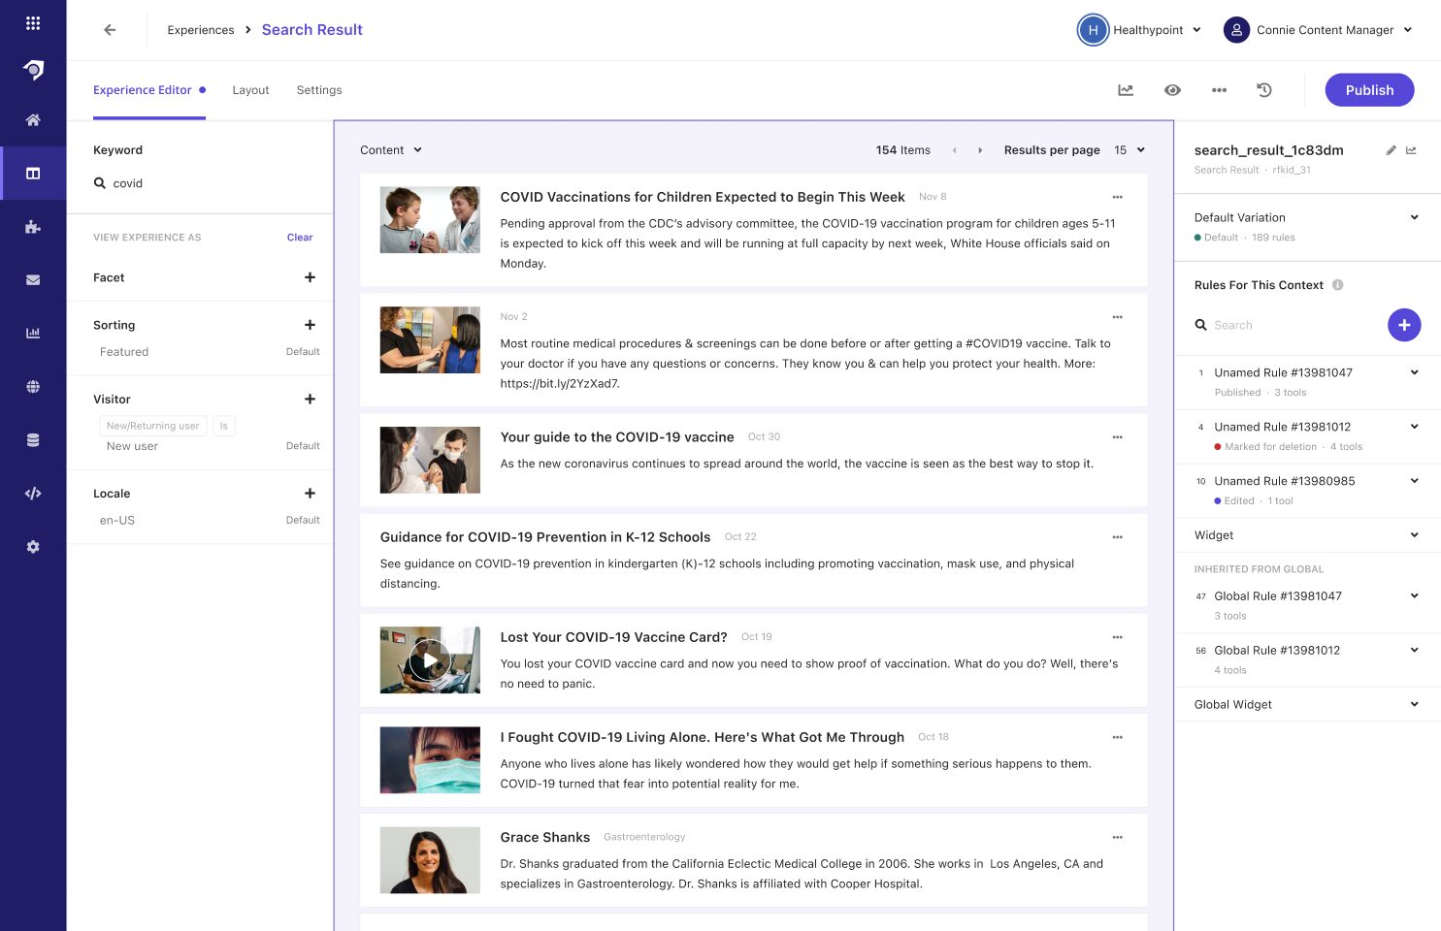Go to previous results page arrow

pyautogui.click(x=955, y=150)
